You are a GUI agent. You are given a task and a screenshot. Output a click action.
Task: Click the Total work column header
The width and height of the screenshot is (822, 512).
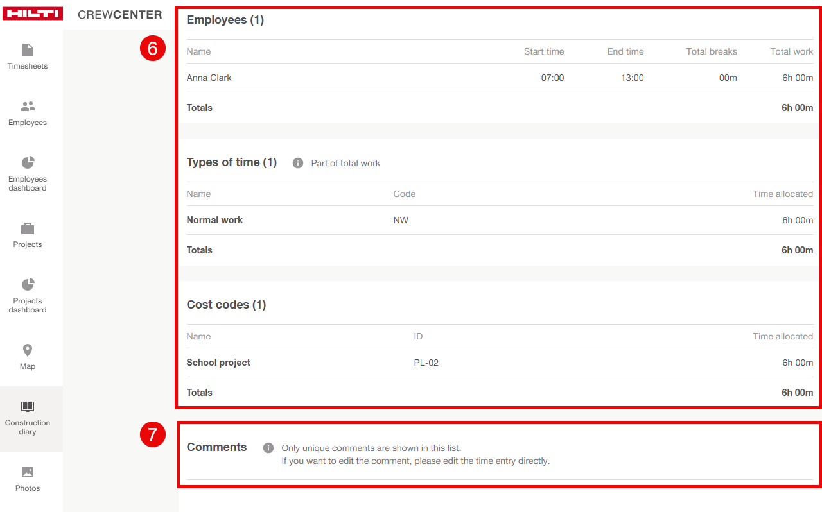(x=791, y=51)
